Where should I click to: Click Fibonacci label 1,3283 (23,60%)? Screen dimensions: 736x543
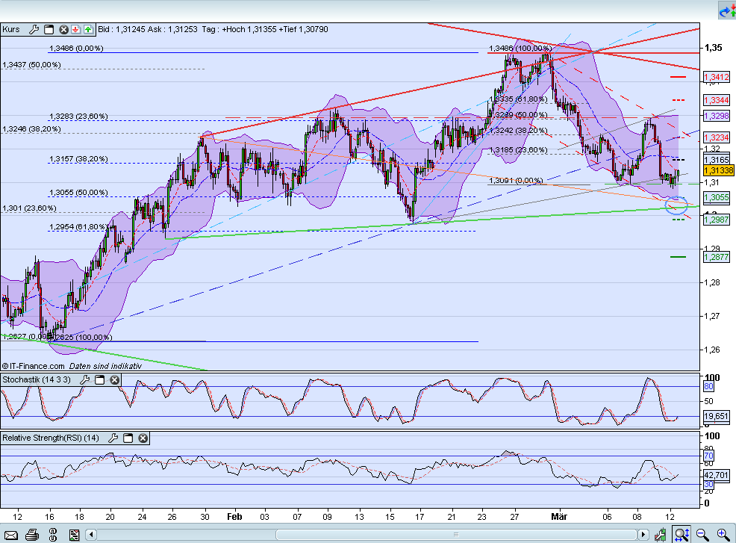pyautogui.click(x=78, y=116)
